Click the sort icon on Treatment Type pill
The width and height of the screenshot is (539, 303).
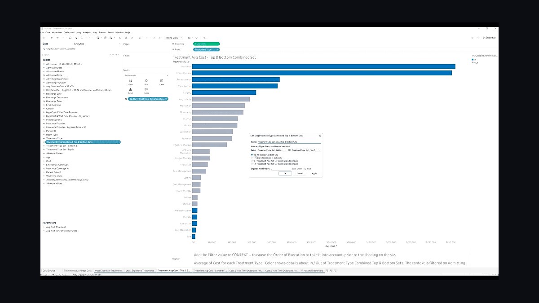click(x=217, y=50)
